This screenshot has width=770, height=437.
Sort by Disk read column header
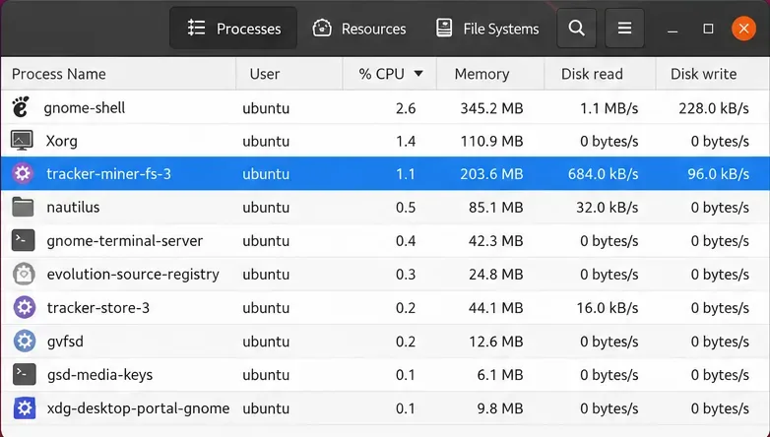click(600, 74)
